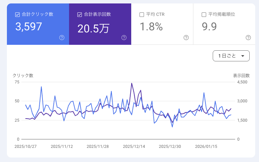Click the 表示回数 right axis title

(239, 75)
